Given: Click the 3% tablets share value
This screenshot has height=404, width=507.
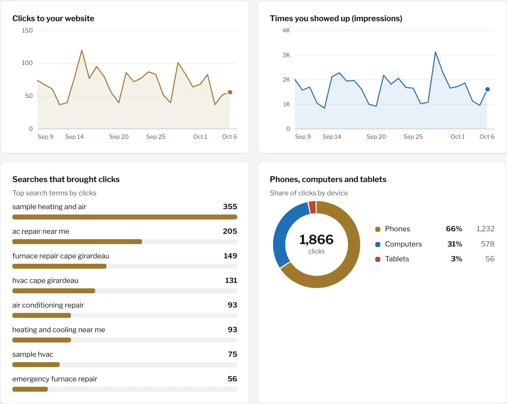Looking at the screenshot, I should (457, 259).
